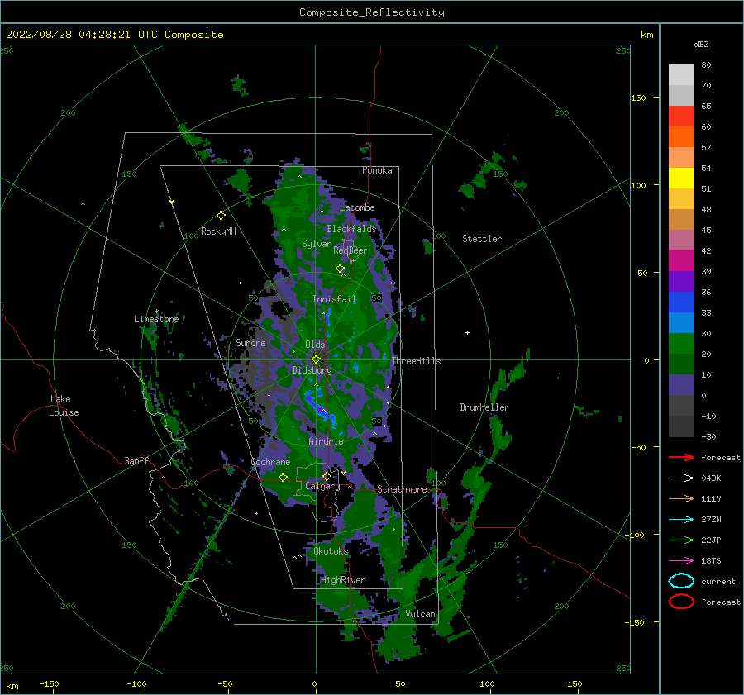Click the HighRiver city label
The image size is (744, 695).
[343, 580]
